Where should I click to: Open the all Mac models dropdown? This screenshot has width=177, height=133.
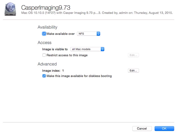87,49
